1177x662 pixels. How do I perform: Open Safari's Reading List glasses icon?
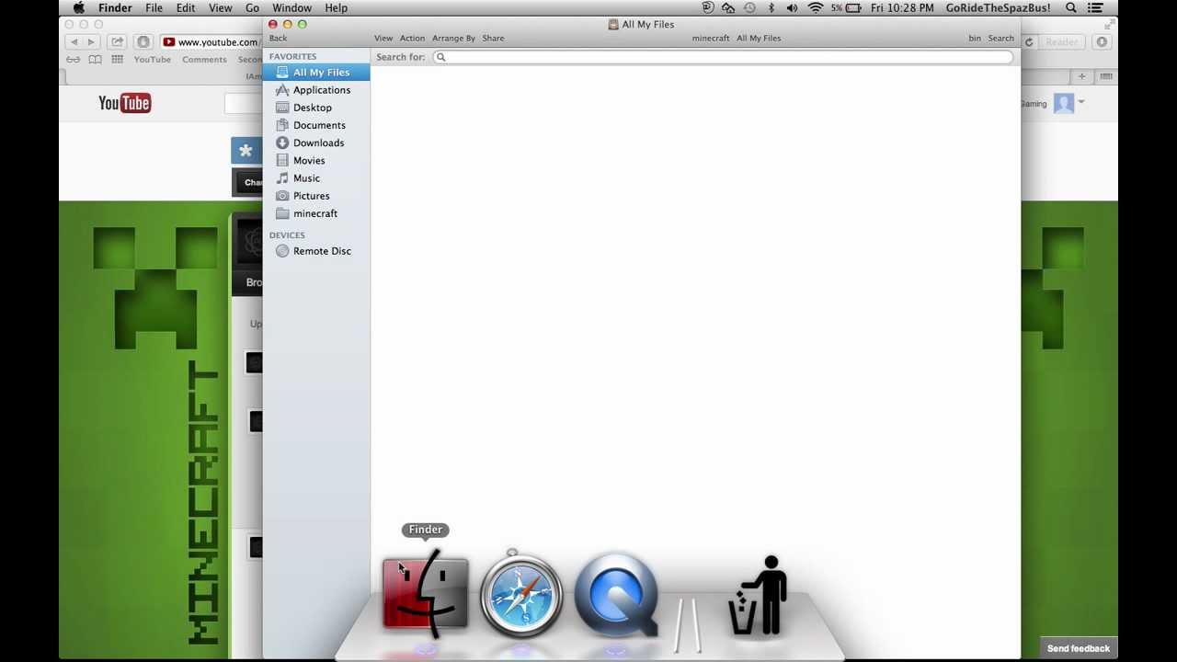(73, 60)
